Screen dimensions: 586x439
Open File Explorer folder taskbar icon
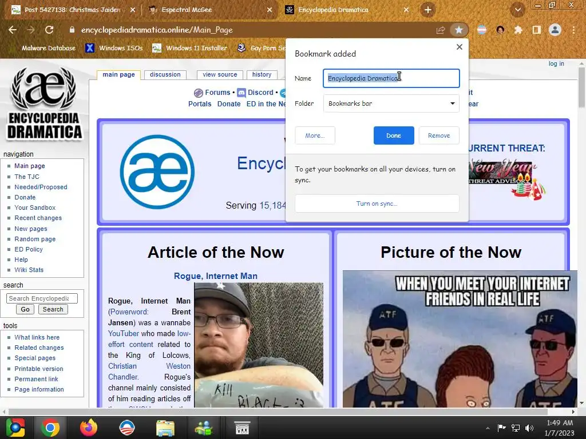165,428
